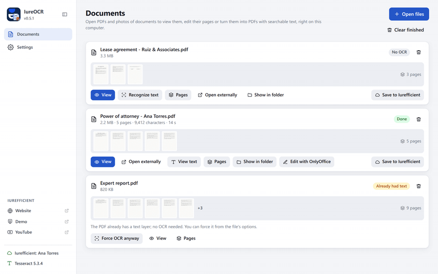Delete Expert report with the trash icon
The width and height of the screenshot is (438, 274).
(x=419, y=186)
